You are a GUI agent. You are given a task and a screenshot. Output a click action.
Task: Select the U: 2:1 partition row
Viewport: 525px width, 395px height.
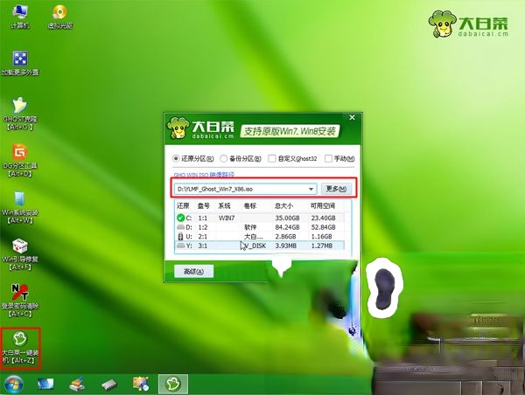(x=260, y=237)
